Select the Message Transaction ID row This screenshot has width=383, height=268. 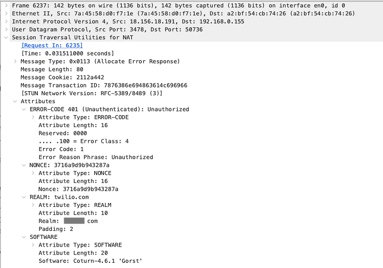pos(104,86)
